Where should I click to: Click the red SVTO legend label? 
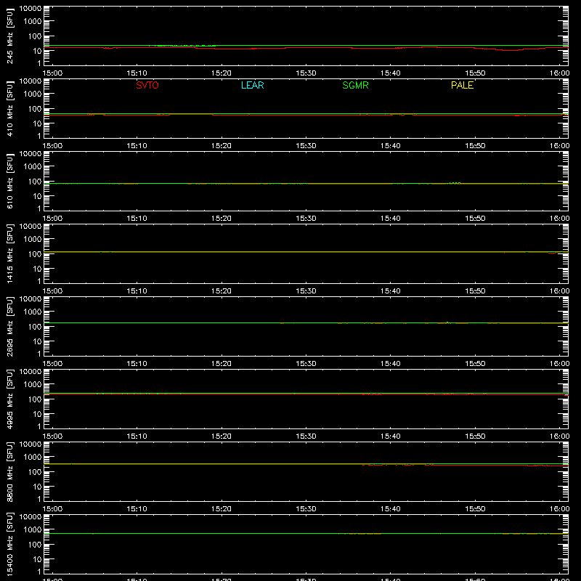pos(147,85)
